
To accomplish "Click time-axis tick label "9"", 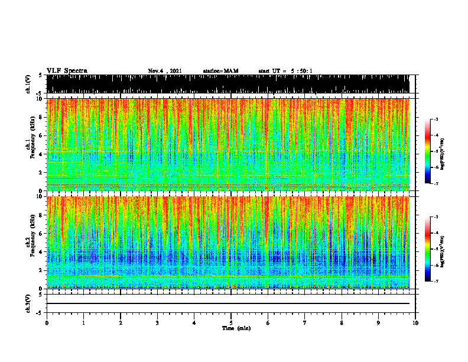I will [378, 323].
